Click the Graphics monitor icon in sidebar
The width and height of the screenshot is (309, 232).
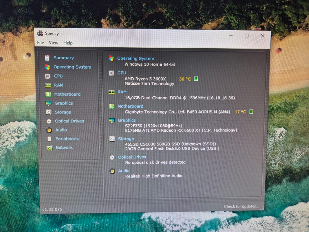(48, 103)
